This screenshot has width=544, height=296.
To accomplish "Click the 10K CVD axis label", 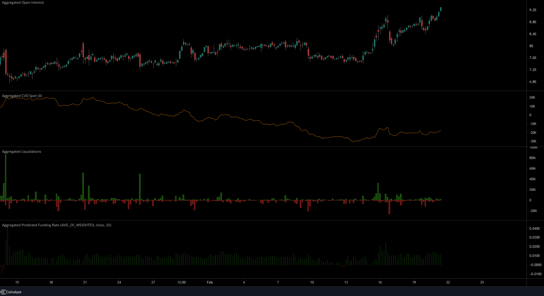I will 532,106.
